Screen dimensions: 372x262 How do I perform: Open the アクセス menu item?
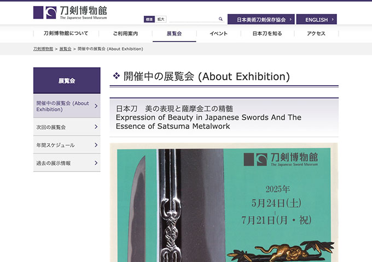click(316, 34)
